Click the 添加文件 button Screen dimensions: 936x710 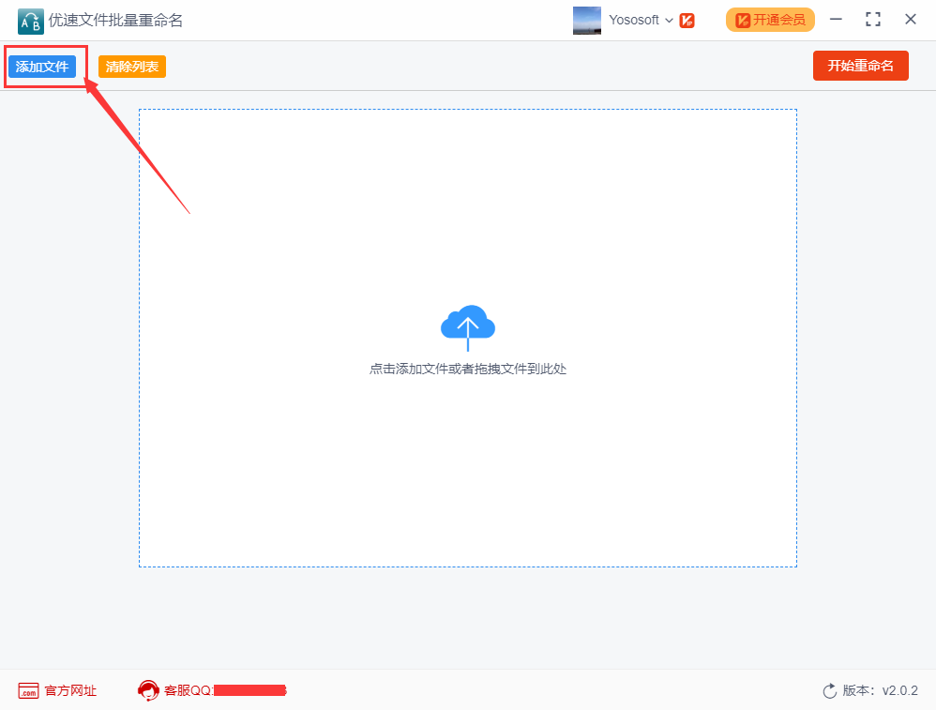pos(42,67)
